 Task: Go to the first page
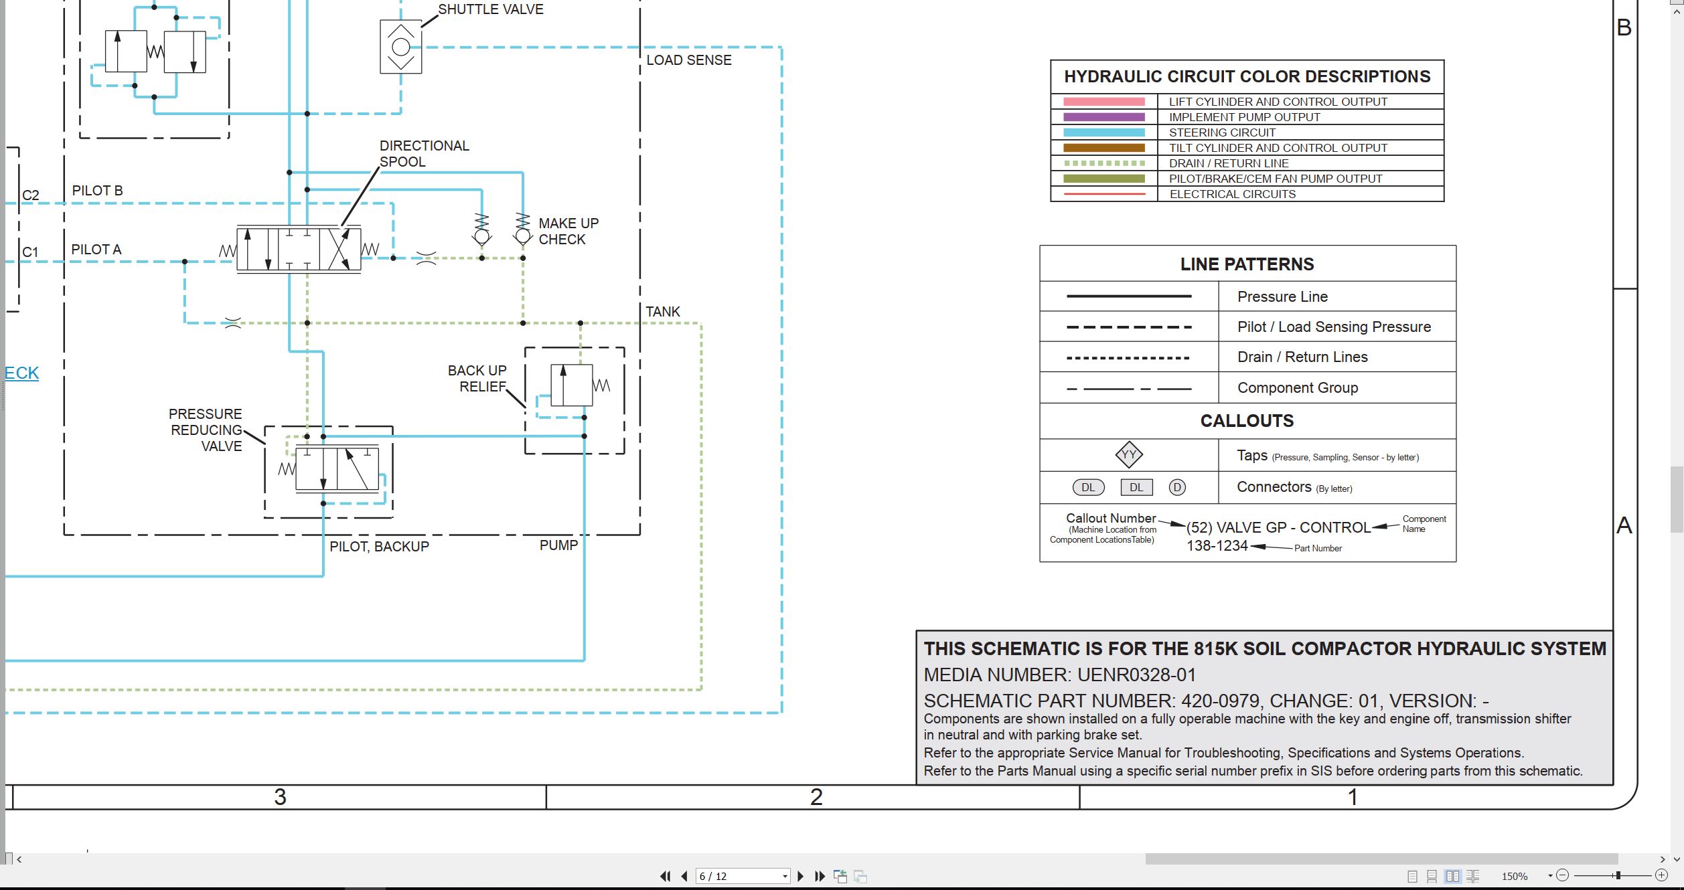[665, 876]
